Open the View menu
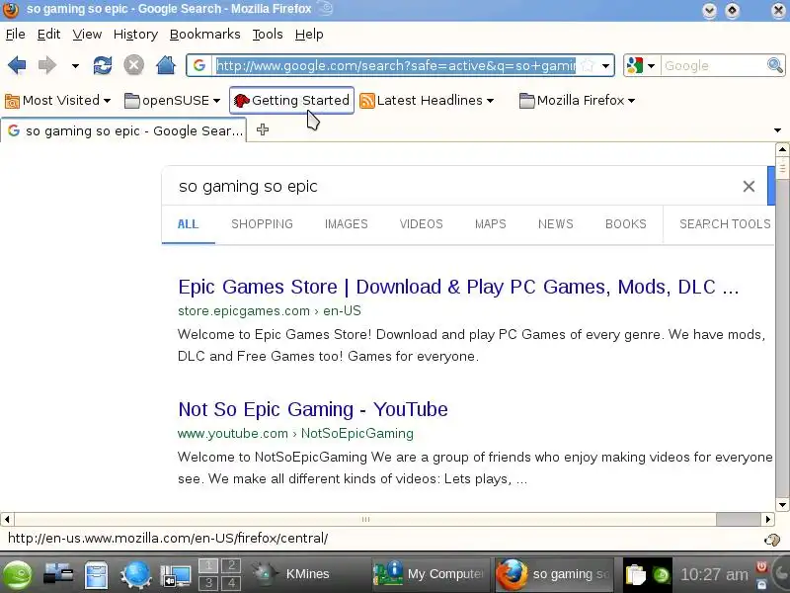Viewport: 790px width, 593px height. (87, 35)
